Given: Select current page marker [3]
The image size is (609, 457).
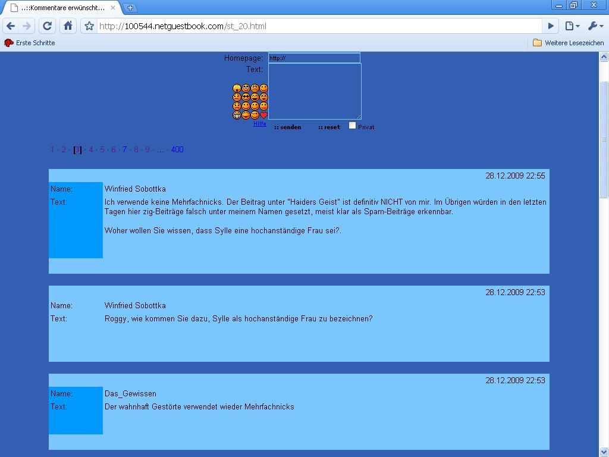Looking at the screenshot, I should coord(77,149).
